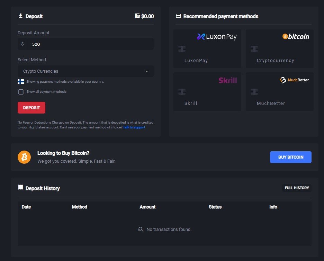
Task: Open FULL HISTORY of deposits
Action: coord(297,188)
